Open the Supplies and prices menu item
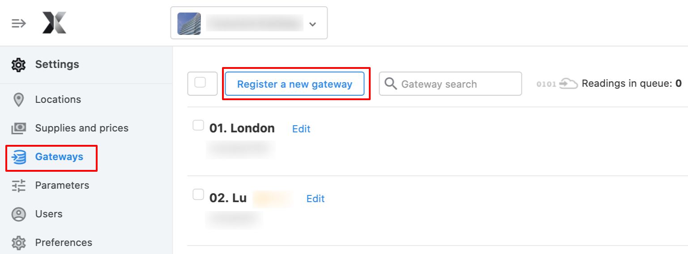688x254 pixels. pyautogui.click(x=82, y=128)
